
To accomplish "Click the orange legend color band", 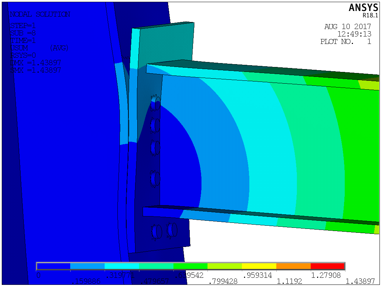I will point(294,266).
